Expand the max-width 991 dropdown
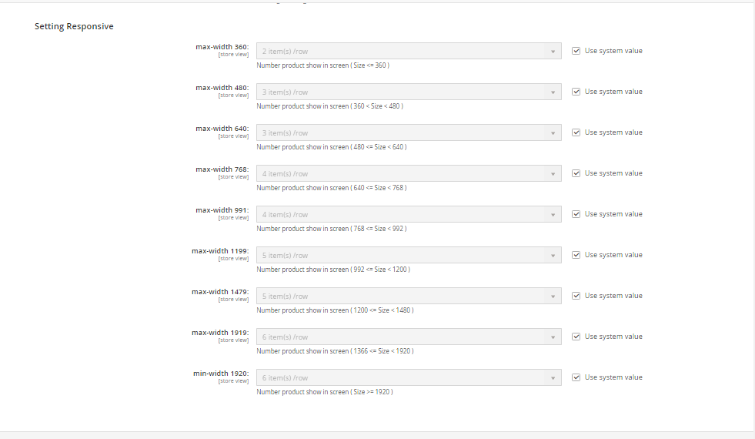This screenshot has height=439, width=755. (x=409, y=214)
